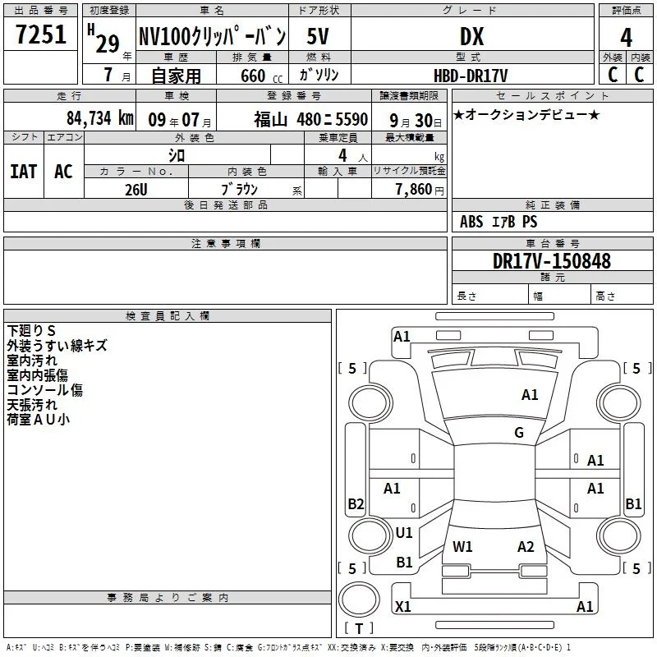
Task: Click the A1 marker on the hood
Action: tap(530, 395)
